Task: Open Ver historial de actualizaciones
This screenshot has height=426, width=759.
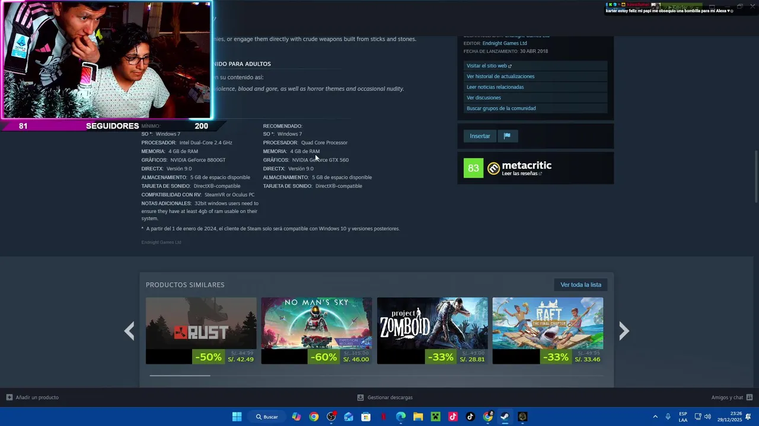Action: click(x=535, y=76)
